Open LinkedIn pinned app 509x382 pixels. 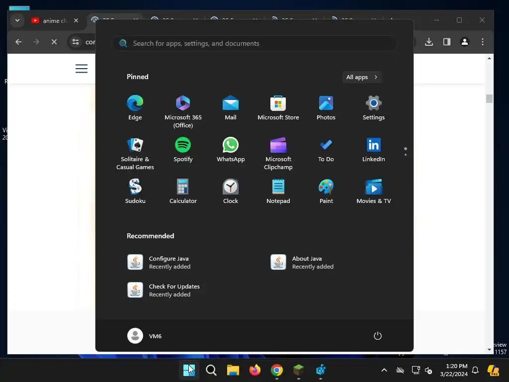click(374, 149)
